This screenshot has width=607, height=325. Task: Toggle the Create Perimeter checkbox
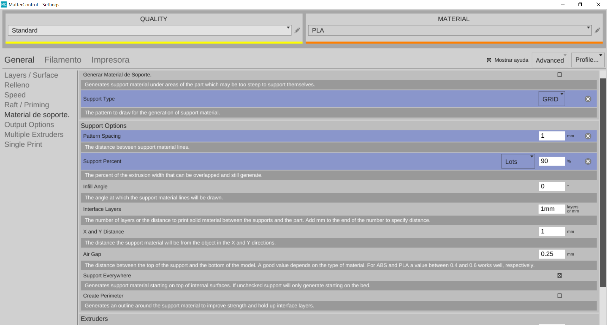coord(559,296)
